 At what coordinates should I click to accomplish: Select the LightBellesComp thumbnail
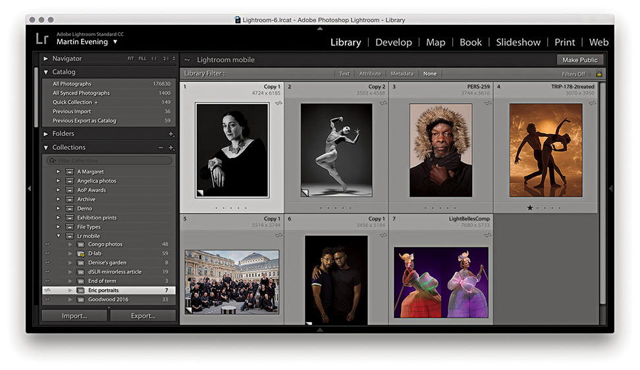tap(440, 281)
